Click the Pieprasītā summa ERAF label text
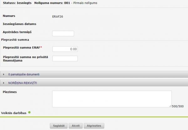188x130 pixels. 22,47
